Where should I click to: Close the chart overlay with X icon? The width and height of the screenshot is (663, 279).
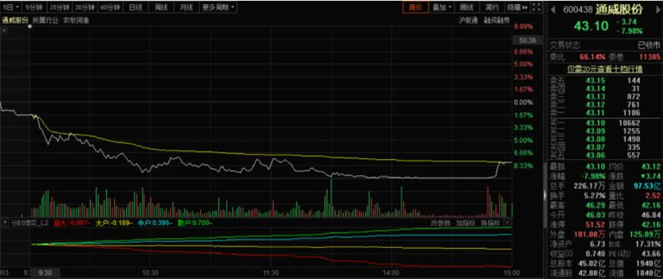point(4,30)
